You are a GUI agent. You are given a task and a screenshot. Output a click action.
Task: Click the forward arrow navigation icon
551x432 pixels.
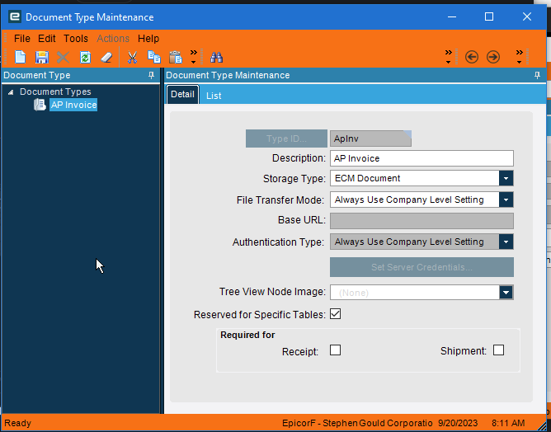click(x=493, y=57)
